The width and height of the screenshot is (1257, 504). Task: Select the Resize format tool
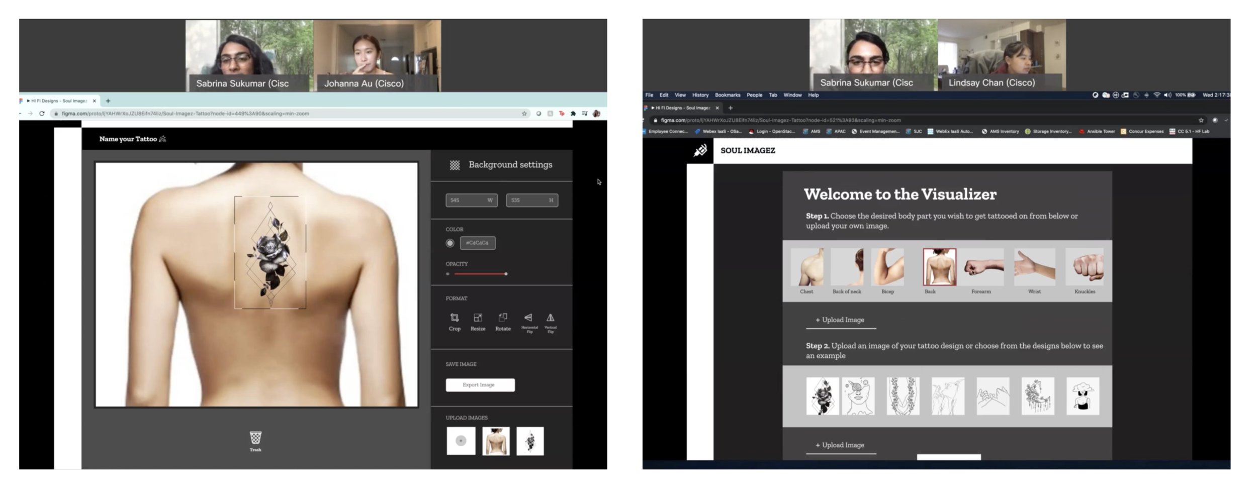(x=478, y=322)
